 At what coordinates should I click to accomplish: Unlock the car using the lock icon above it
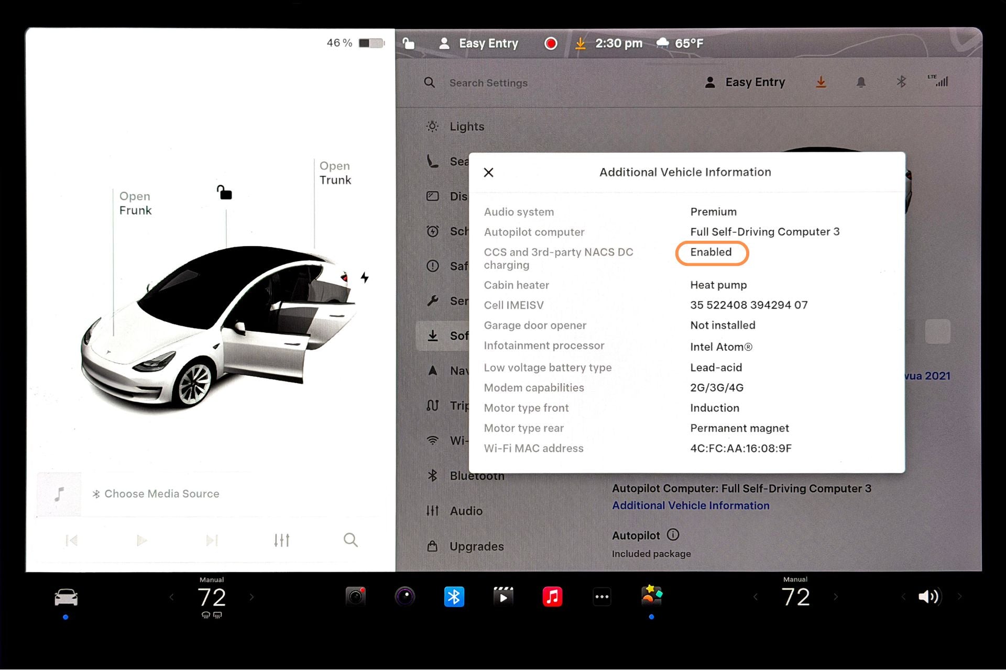(224, 193)
